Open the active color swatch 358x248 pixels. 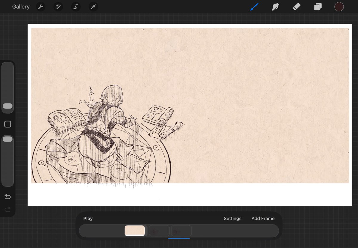[339, 7]
